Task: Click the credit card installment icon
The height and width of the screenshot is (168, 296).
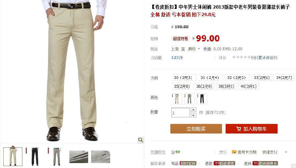Action: coord(234,152)
